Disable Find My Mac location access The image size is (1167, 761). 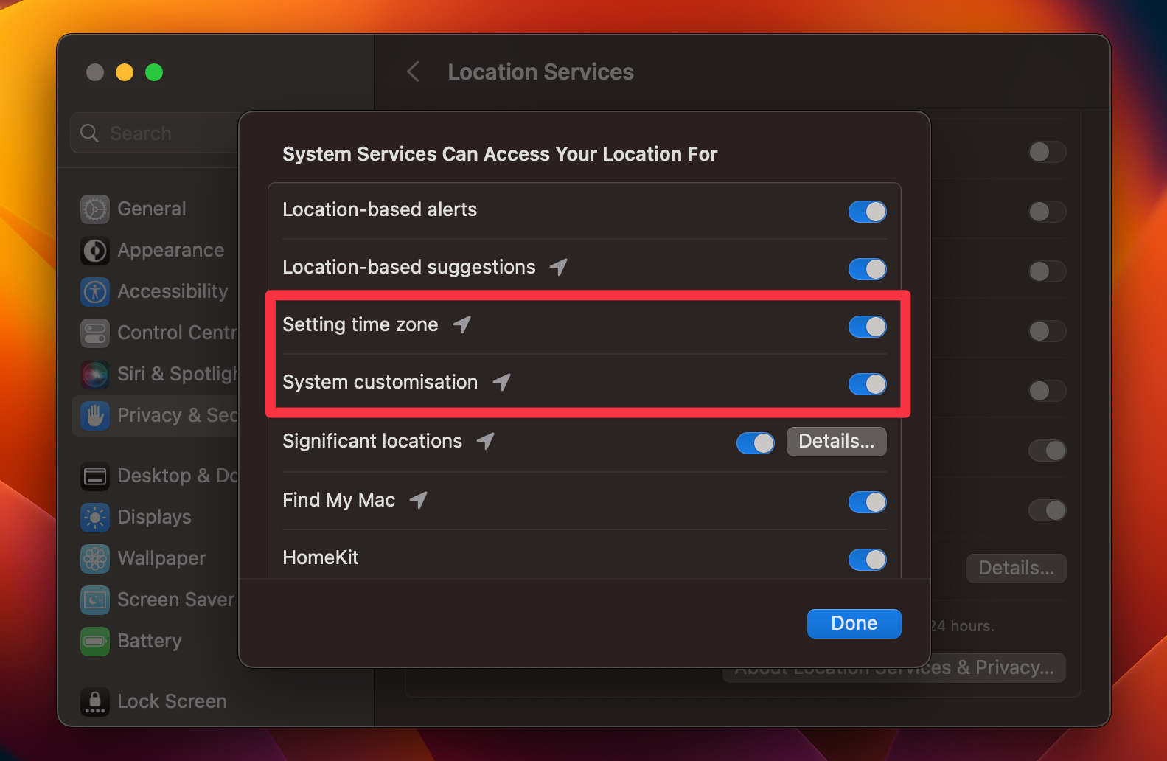(x=867, y=502)
